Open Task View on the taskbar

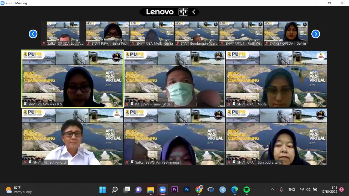(127, 189)
